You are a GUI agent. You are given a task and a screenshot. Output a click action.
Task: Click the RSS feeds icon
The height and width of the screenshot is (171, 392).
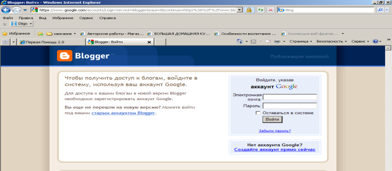pos(253,41)
